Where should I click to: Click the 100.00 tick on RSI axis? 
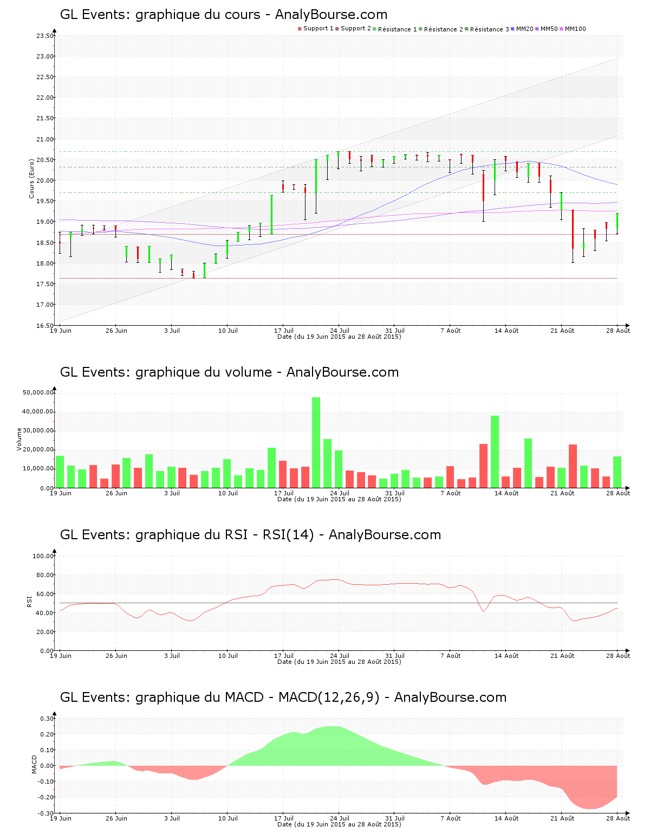tap(43, 556)
